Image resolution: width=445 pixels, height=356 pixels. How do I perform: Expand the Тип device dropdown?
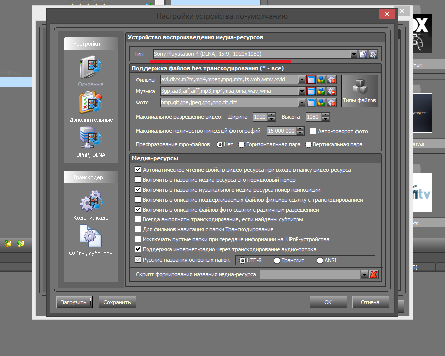tap(353, 54)
